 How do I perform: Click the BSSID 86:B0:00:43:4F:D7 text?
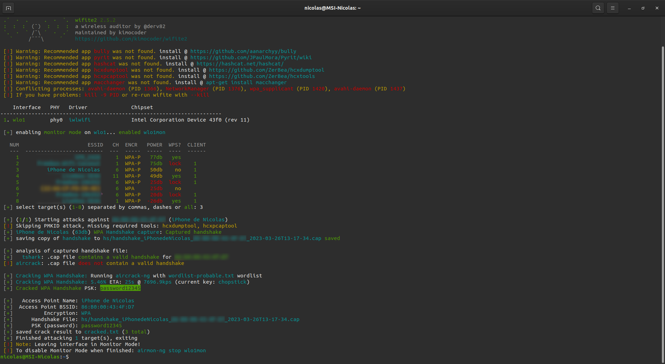tap(107, 307)
